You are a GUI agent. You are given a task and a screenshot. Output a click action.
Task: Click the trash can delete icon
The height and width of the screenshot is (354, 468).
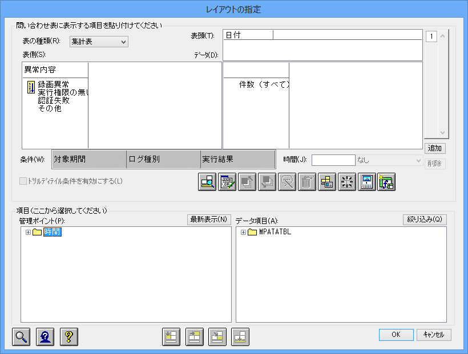(x=307, y=182)
